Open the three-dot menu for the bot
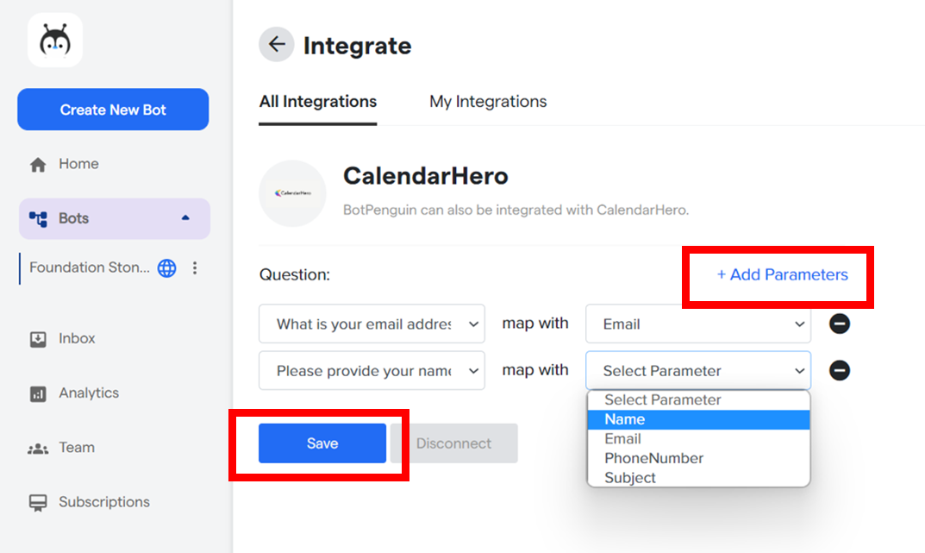The height and width of the screenshot is (553, 925). [195, 268]
